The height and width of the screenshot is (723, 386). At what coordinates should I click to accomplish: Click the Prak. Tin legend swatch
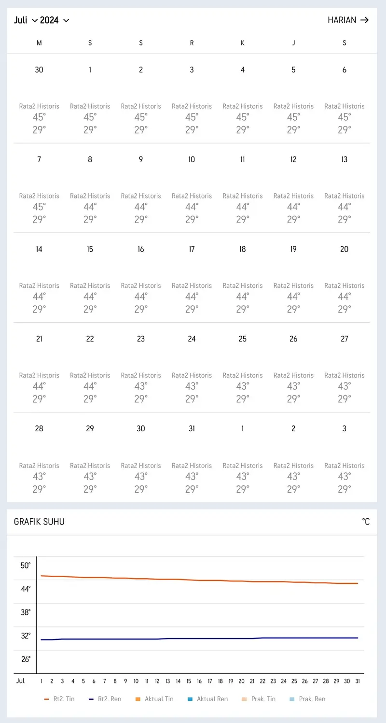click(245, 699)
